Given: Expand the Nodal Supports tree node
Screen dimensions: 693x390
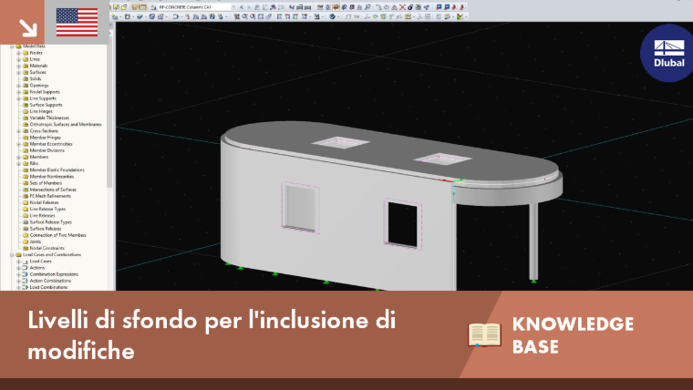Looking at the screenshot, I should pos(19,92).
